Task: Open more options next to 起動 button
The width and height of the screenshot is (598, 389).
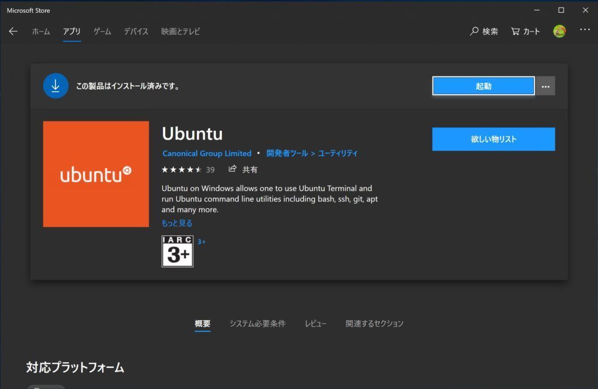Action: (x=545, y=86)
